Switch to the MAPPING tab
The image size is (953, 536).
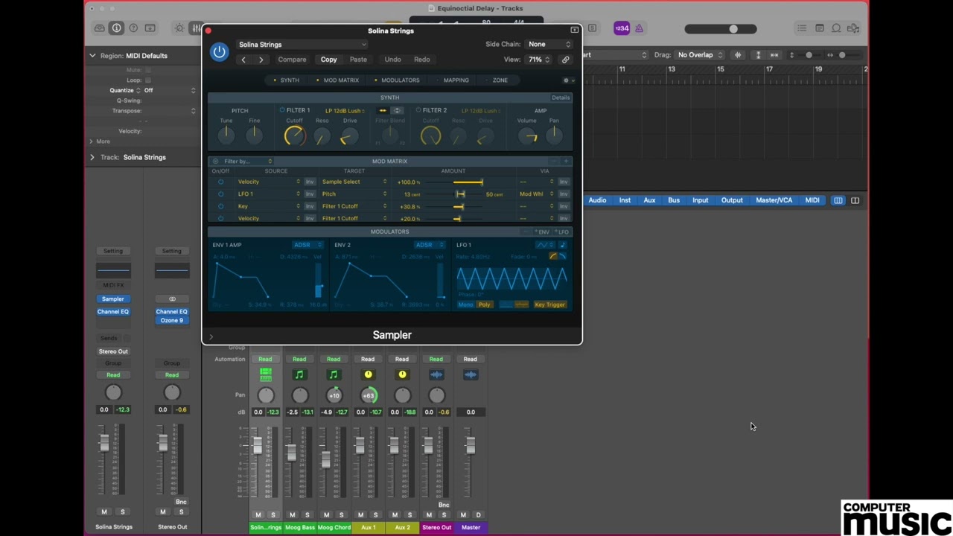[456, 80]
